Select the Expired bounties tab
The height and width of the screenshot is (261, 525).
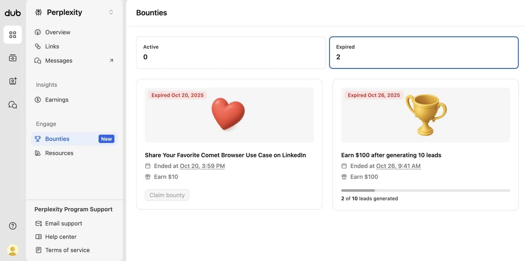click(423, 52)
